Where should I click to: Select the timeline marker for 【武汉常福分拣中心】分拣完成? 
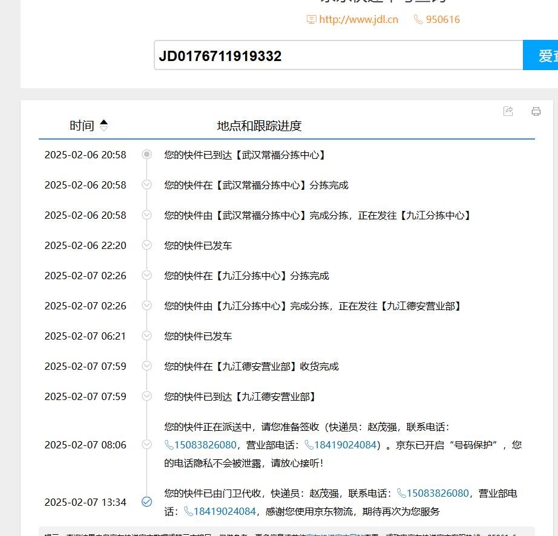pyautogui.click(x=146, y=184)
